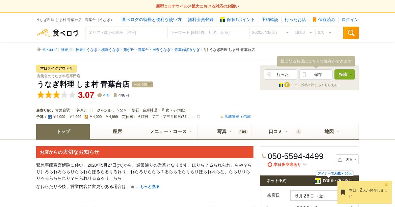Toggle 保存 to save this restaurant
The height and width of the screenshot is (207, 395).
316,75
